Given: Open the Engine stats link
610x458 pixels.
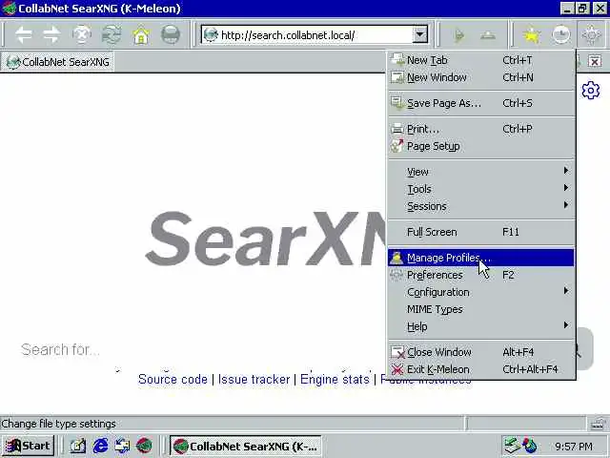Looking at the screenshot, I should [x=335, y=379].
